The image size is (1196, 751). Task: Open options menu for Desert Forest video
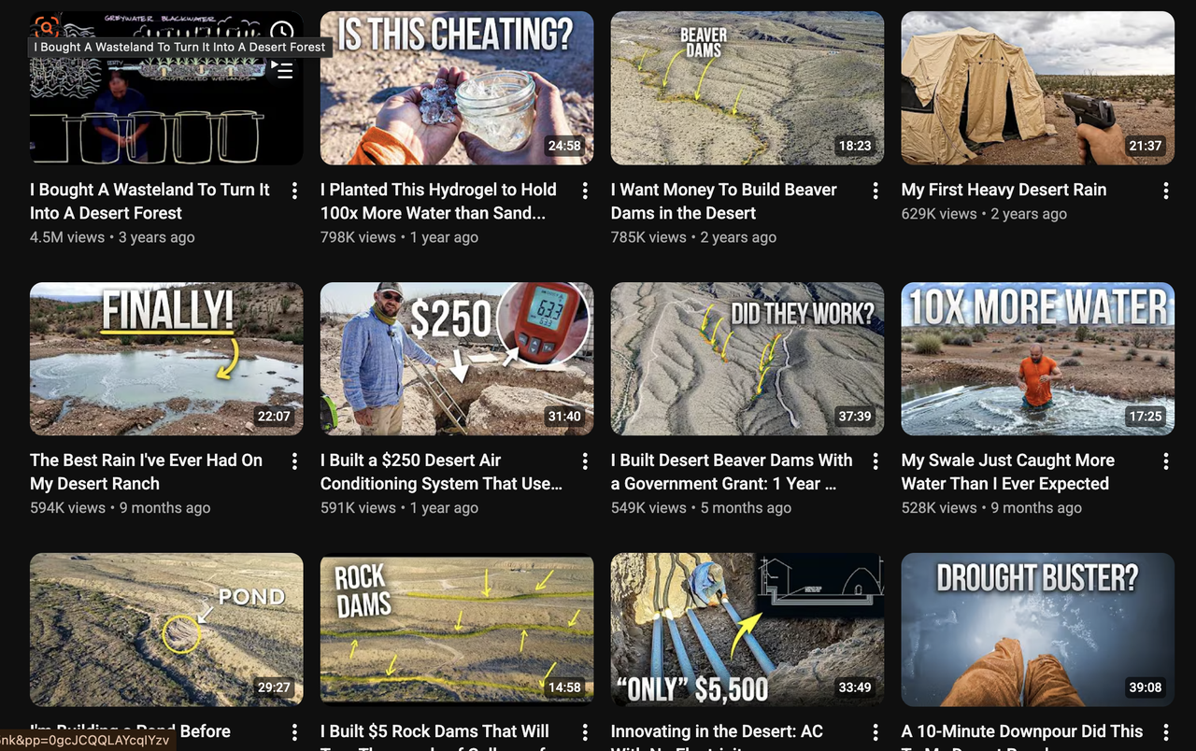click(294, 191)
